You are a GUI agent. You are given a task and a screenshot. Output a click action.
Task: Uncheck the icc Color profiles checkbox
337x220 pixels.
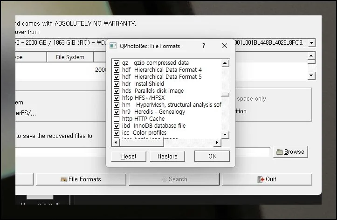pos(117,133)
